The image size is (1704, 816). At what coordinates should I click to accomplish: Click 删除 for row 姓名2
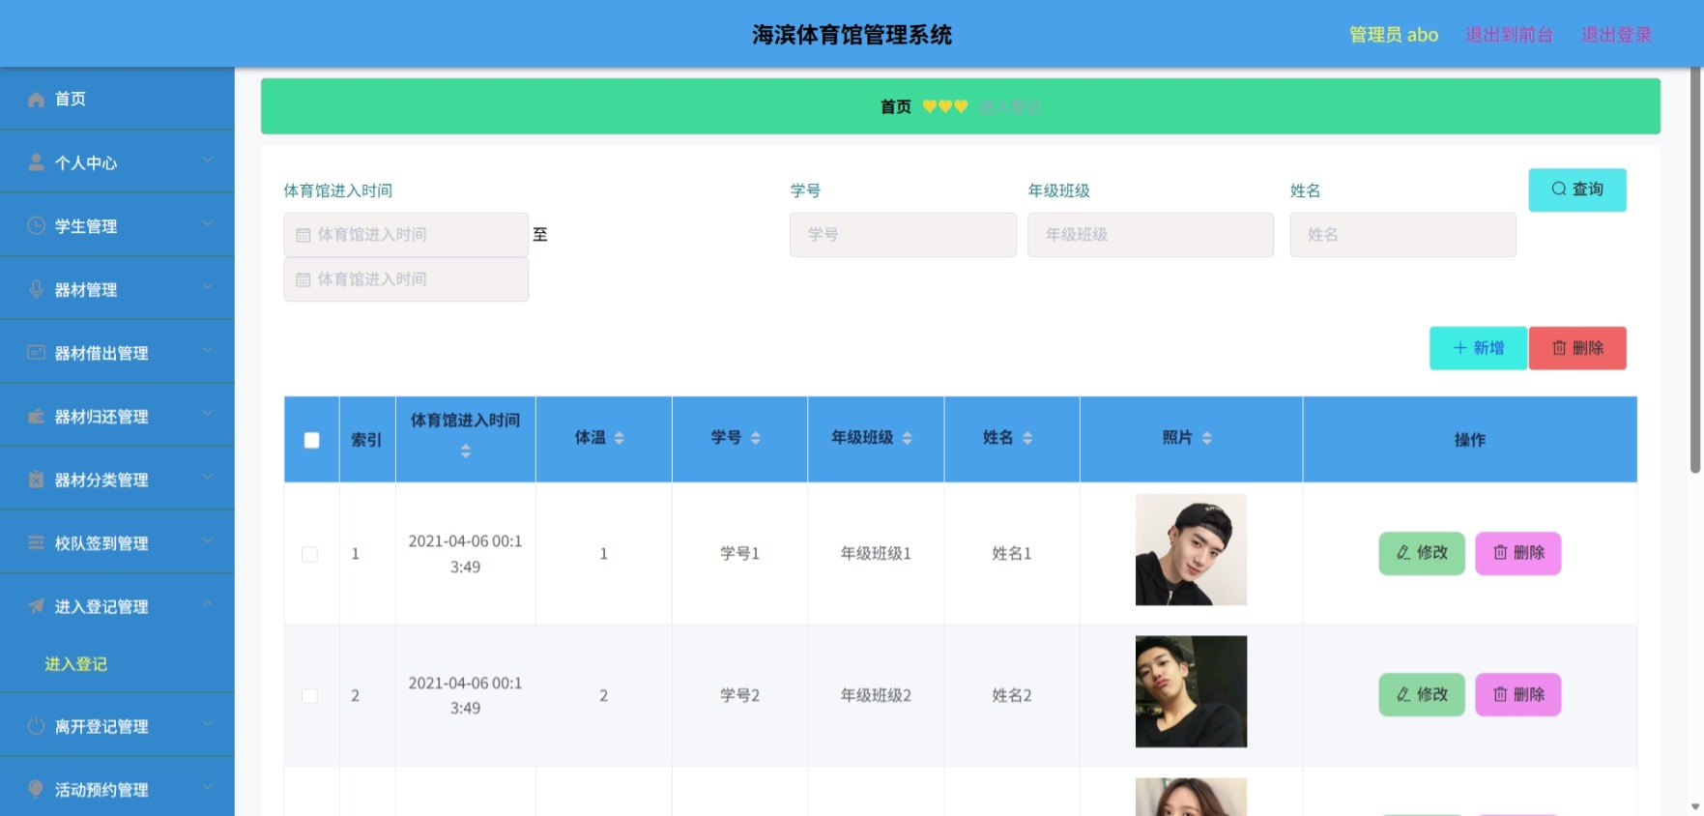pos(1517,694)
